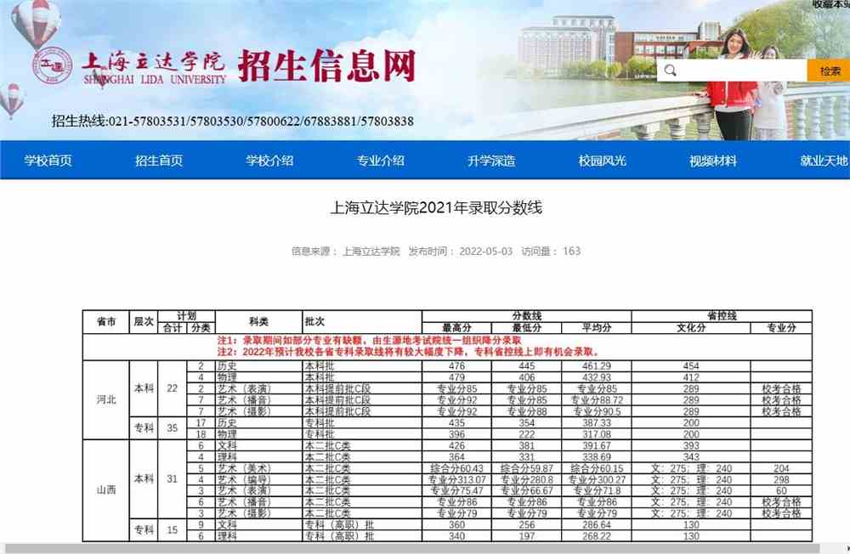850x554 pixels.
Task: Click the 专业分 column header under 省控线
Action: pyautogui.click(x=781, y=328)
